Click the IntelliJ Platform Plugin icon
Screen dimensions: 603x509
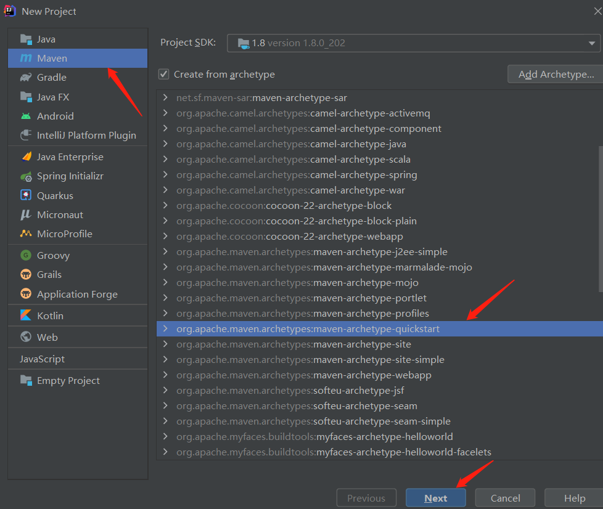coord(26,136)
